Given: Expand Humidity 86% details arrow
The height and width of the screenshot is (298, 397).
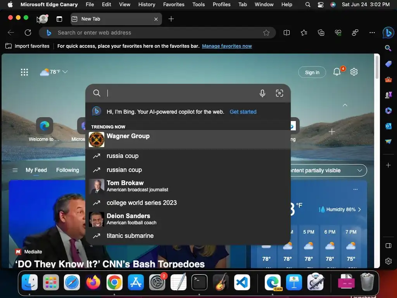Looking at the screenshot, I should point(359,210).
